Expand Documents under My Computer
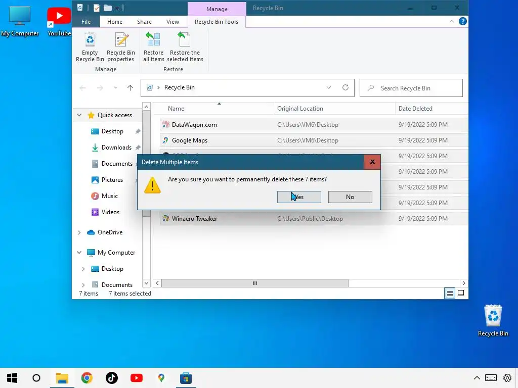The image size is (518, 388). pos(83,285)
